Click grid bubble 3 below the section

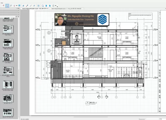coord(83,97)
